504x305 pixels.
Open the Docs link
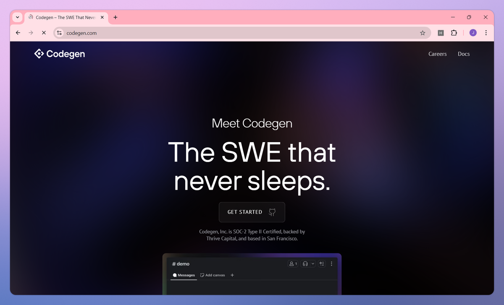[464, 54]
